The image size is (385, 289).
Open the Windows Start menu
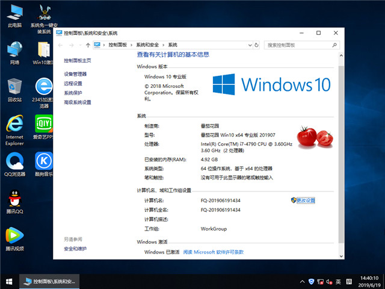(10, 281)
